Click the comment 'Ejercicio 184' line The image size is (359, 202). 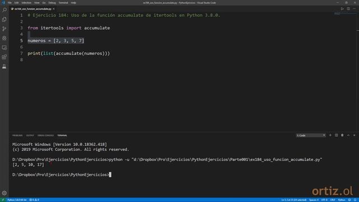(124, 15)
